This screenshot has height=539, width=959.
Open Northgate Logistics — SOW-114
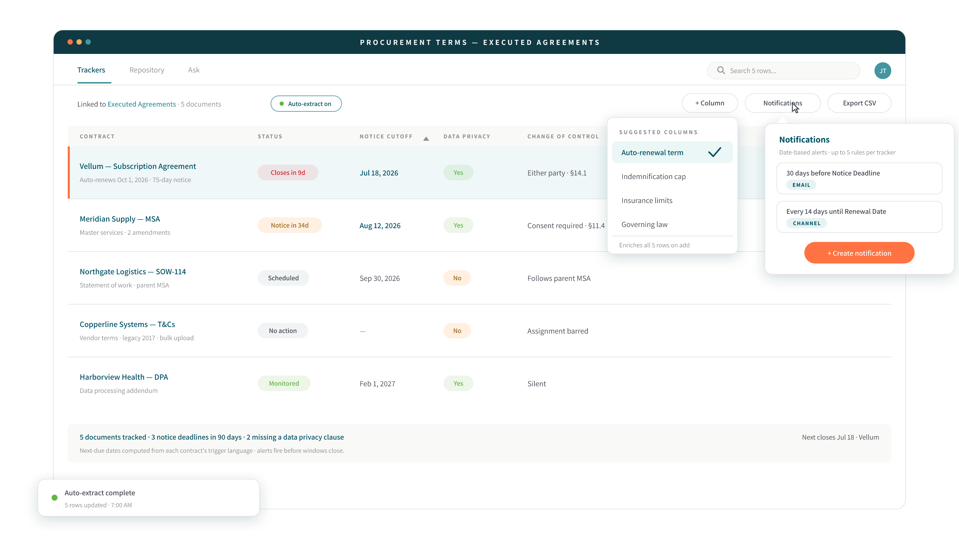[132, 272]
